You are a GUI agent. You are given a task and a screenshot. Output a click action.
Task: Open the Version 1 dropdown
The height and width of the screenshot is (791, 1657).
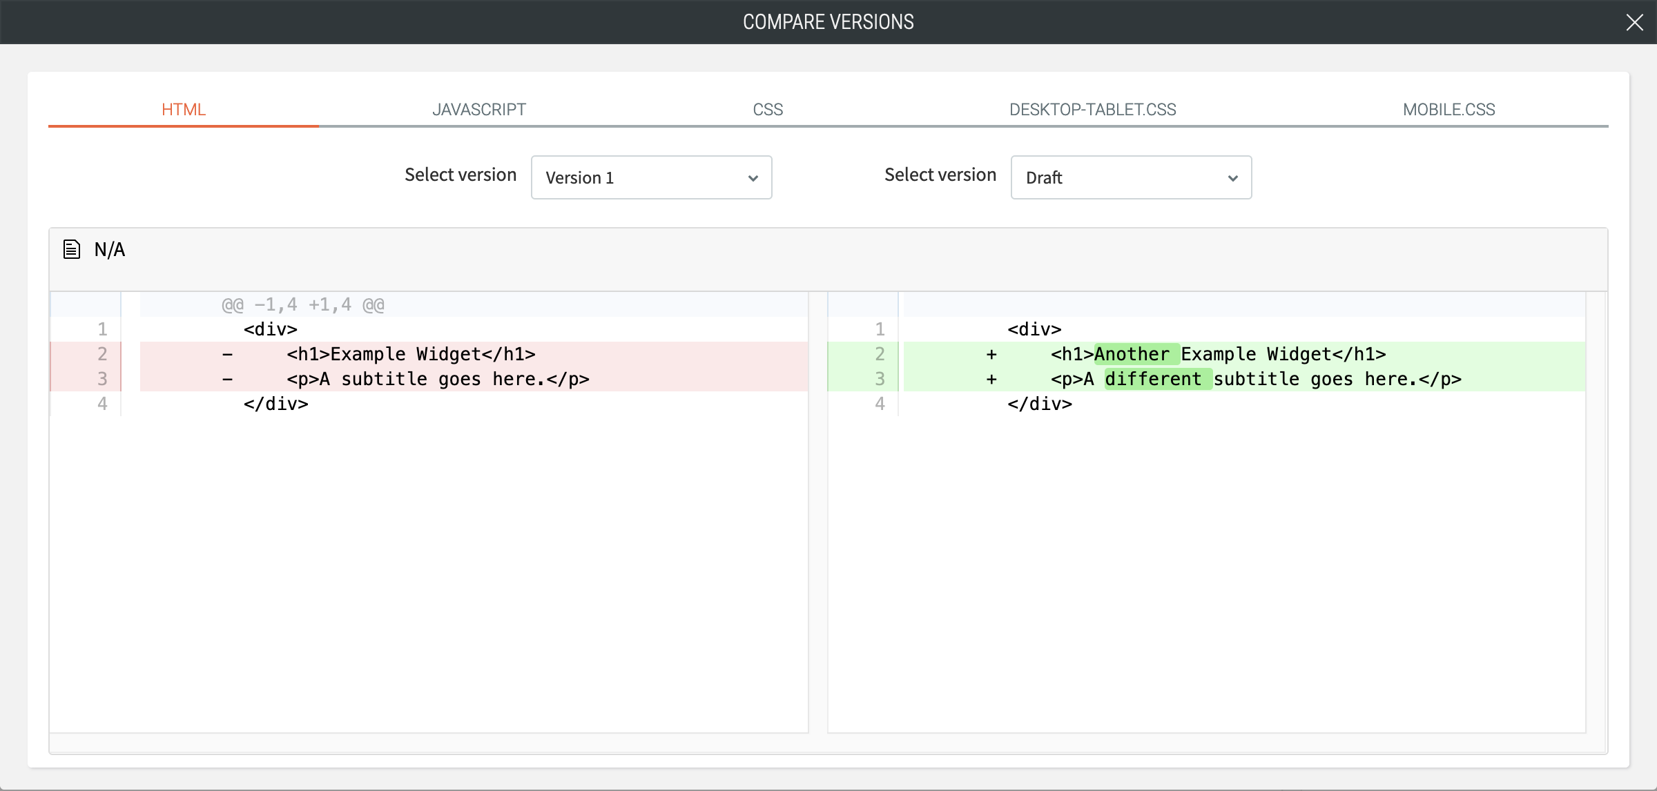(x=650, y=177)
